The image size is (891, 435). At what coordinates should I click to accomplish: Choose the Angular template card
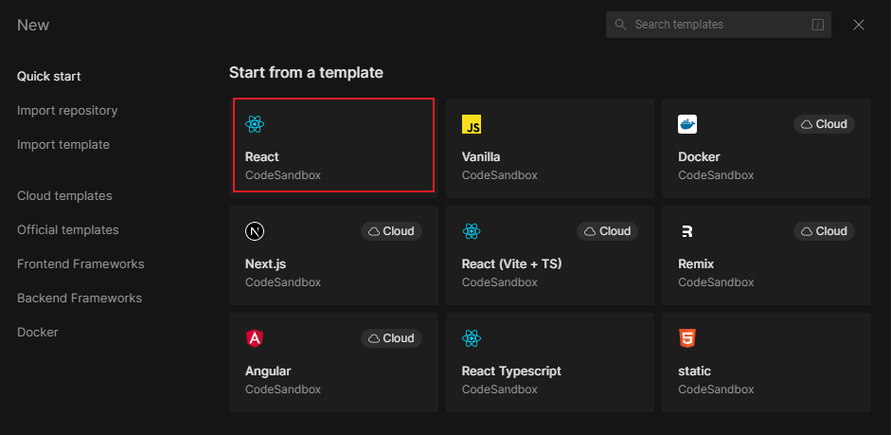[x=333, y=362]
